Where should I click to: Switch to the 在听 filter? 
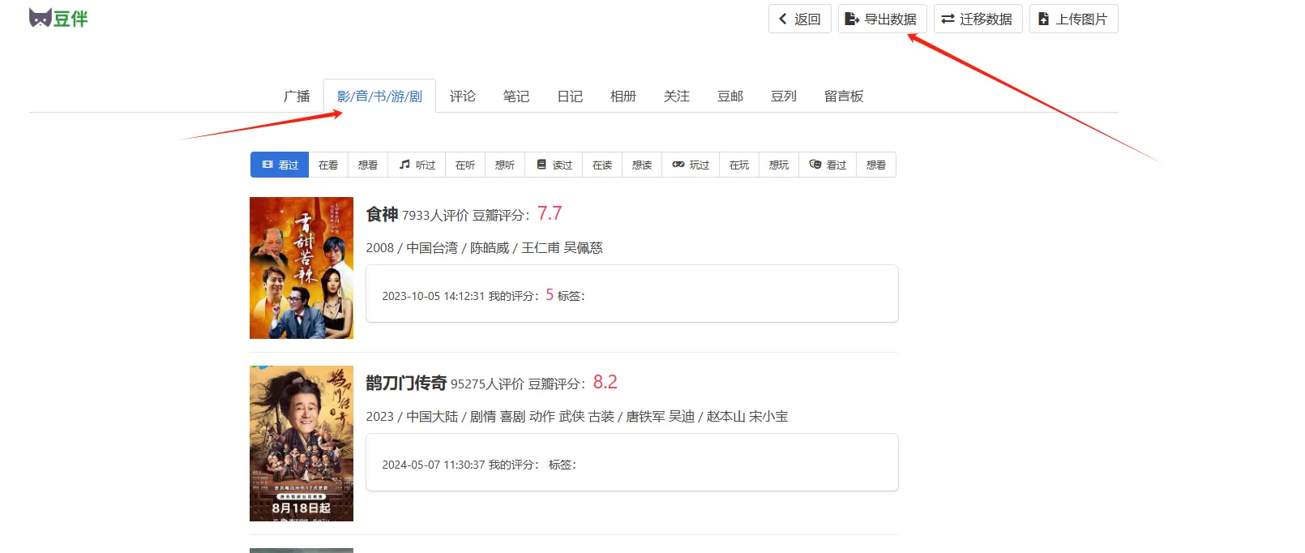pos(465,165)
